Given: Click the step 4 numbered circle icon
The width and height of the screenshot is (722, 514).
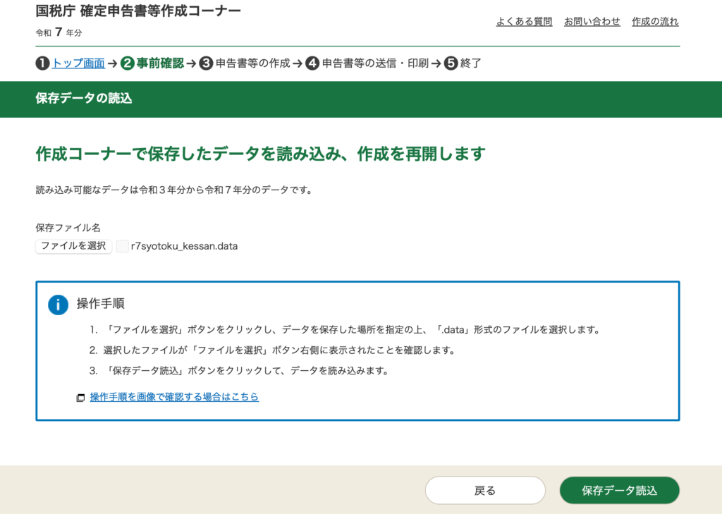Looking at the screenshot, I should tap(313, 63).
